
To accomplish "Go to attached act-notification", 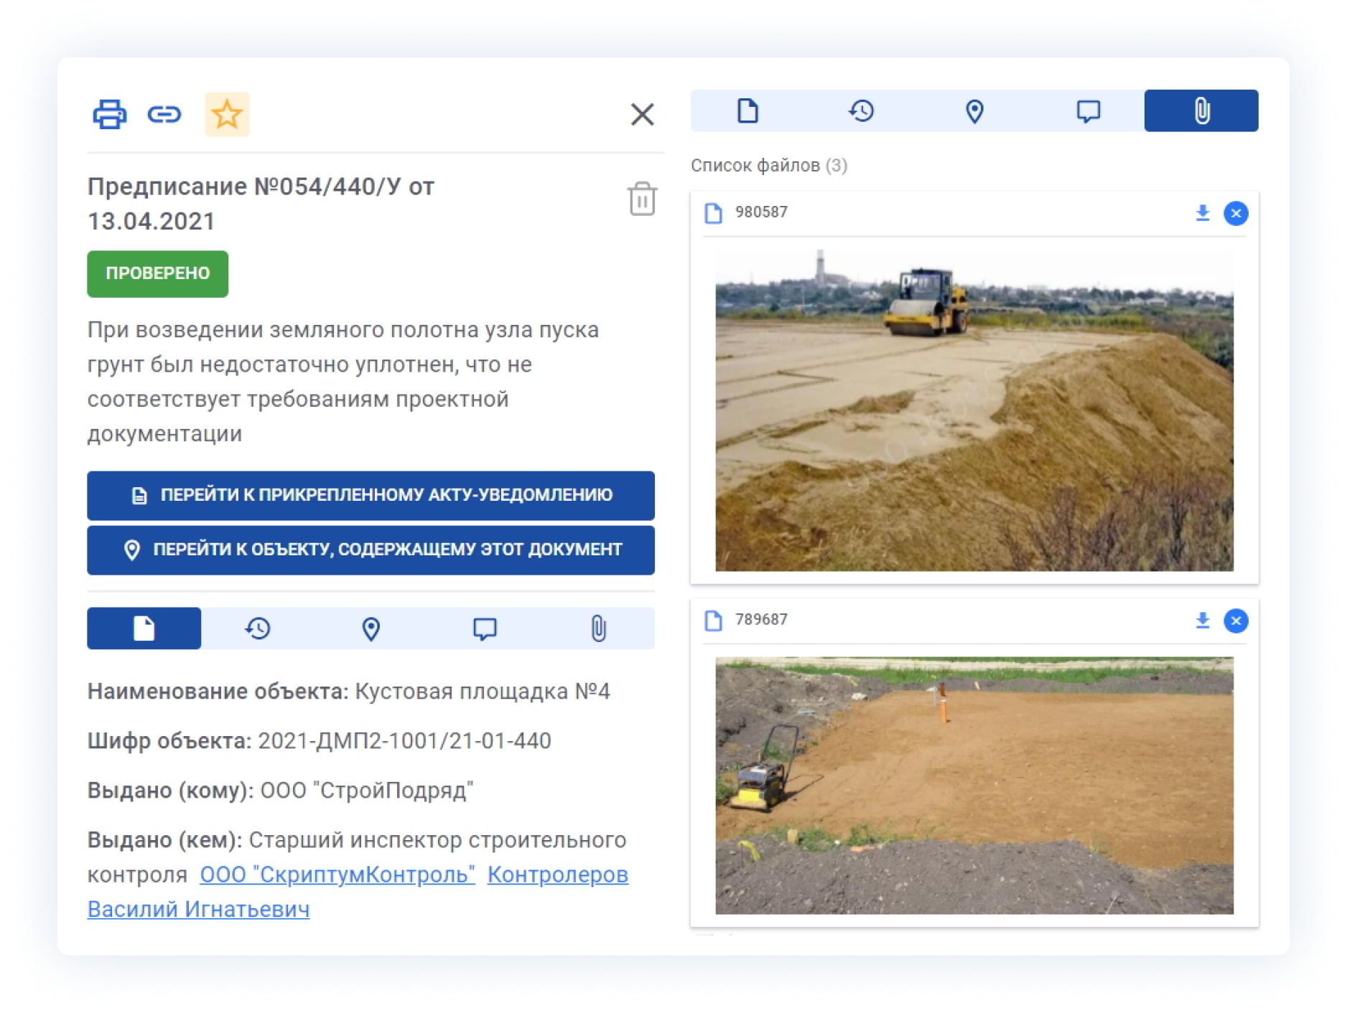I will click(370, 495).
